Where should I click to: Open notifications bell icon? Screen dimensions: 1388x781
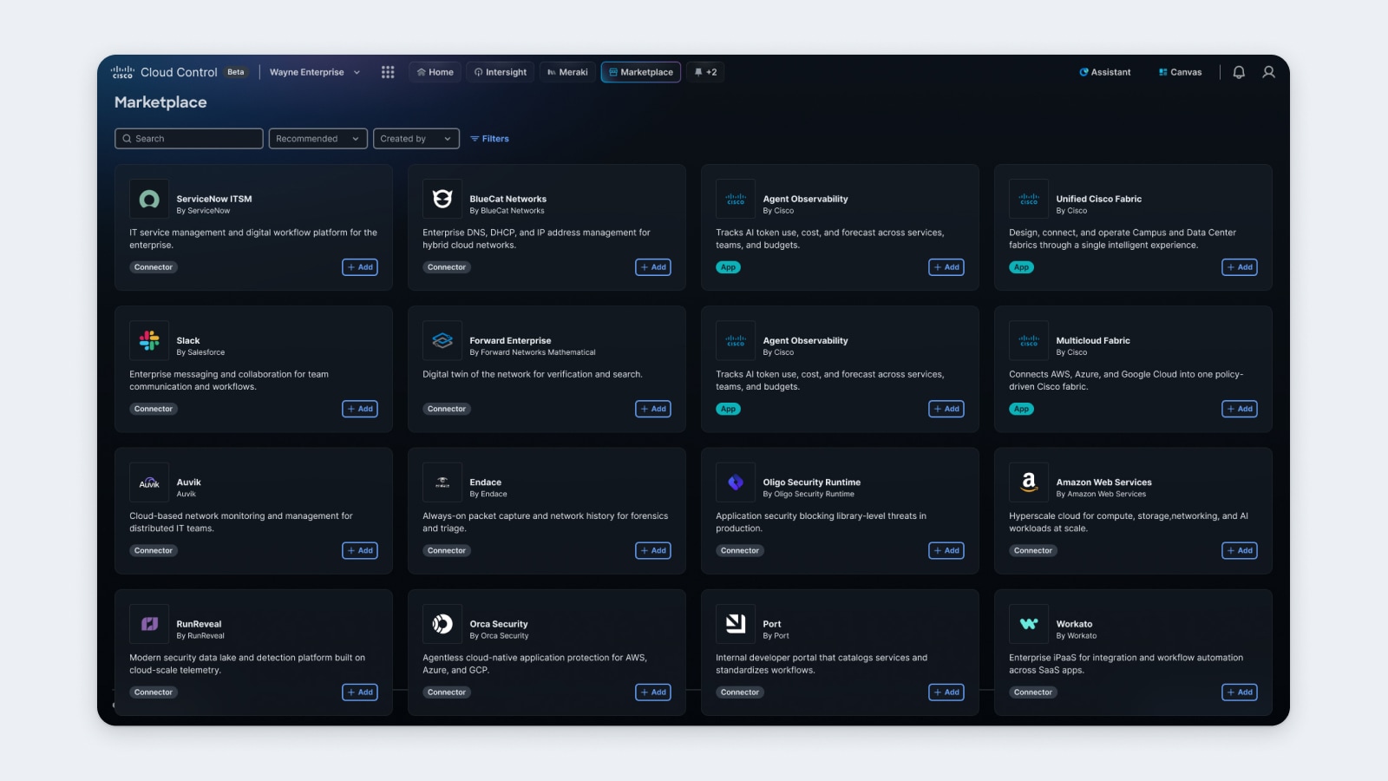(x=1239, y=72)
